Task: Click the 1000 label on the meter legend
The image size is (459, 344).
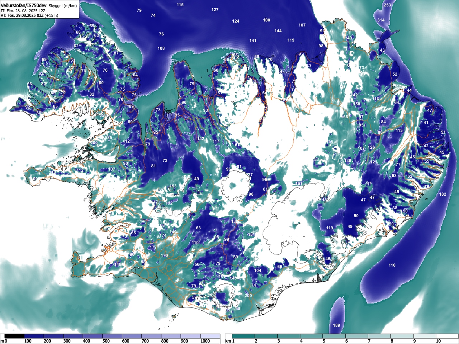Action: [x=205, y=341]
